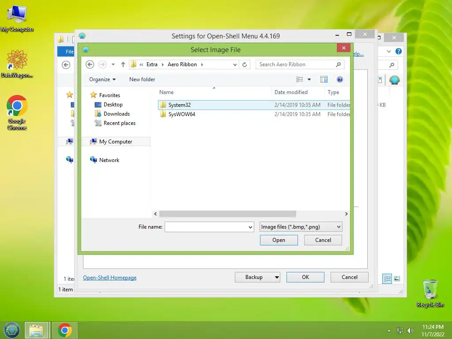452x339 pixels.
Task: Select the SysWOW64 folder
Action: pyautogui.click(x=254, y=114)
